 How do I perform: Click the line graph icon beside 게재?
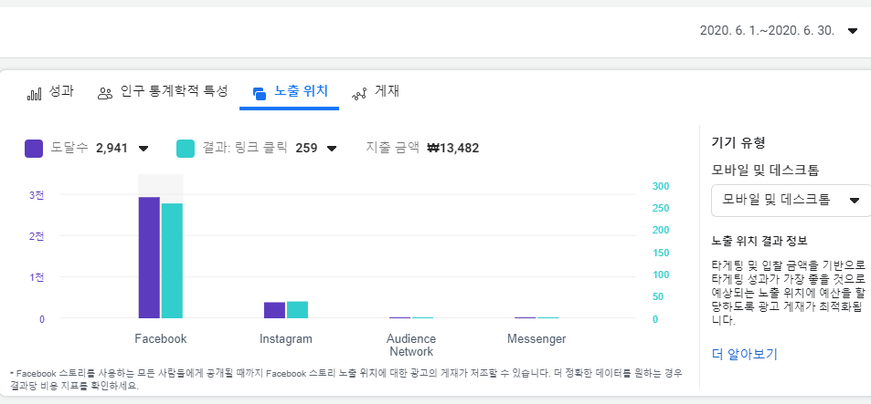359,94
